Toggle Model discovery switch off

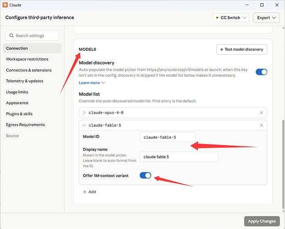(261, 72)
